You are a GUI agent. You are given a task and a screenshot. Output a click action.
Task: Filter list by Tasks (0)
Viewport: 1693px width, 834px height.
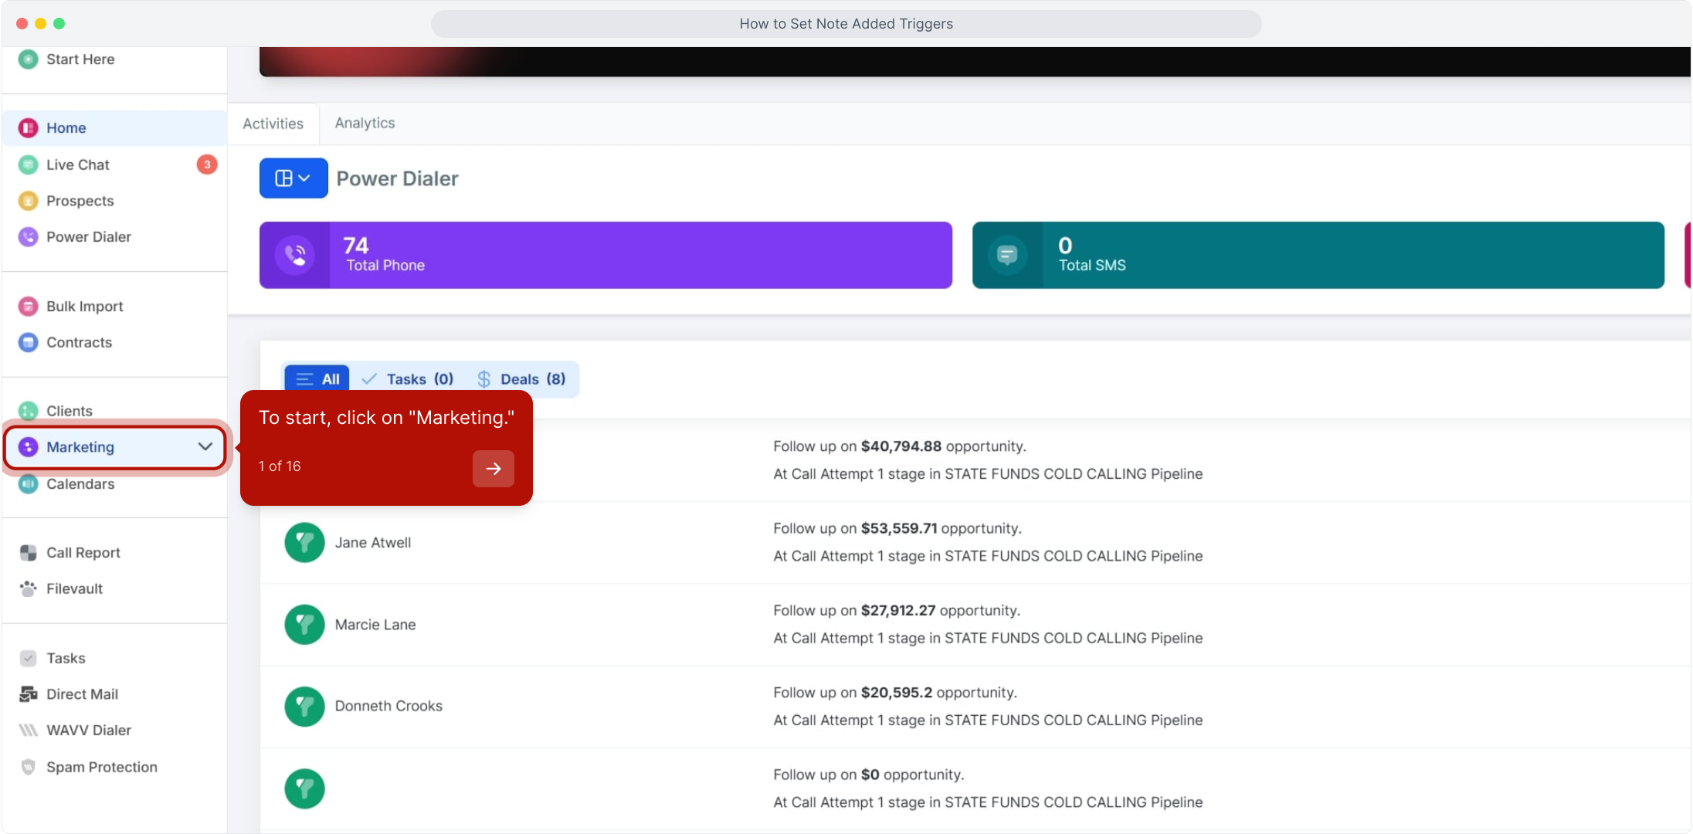pyautogui.click(x=408, y=379)
